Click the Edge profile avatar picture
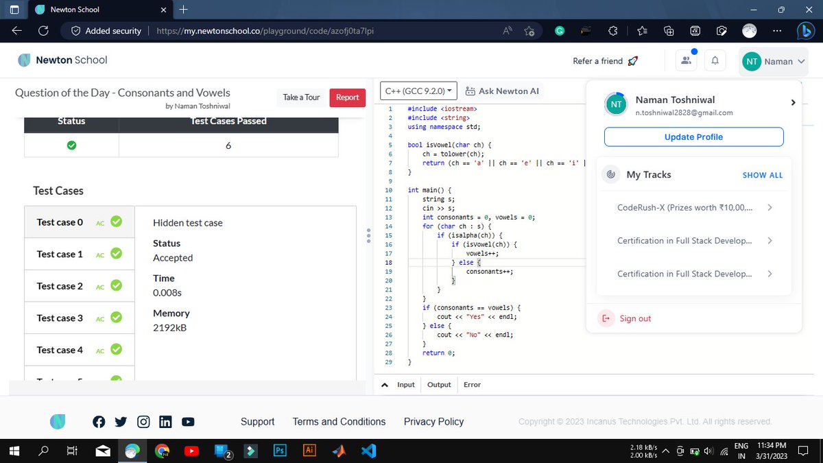The width and height of the screenshot is (823, 463). click(750, 31)
